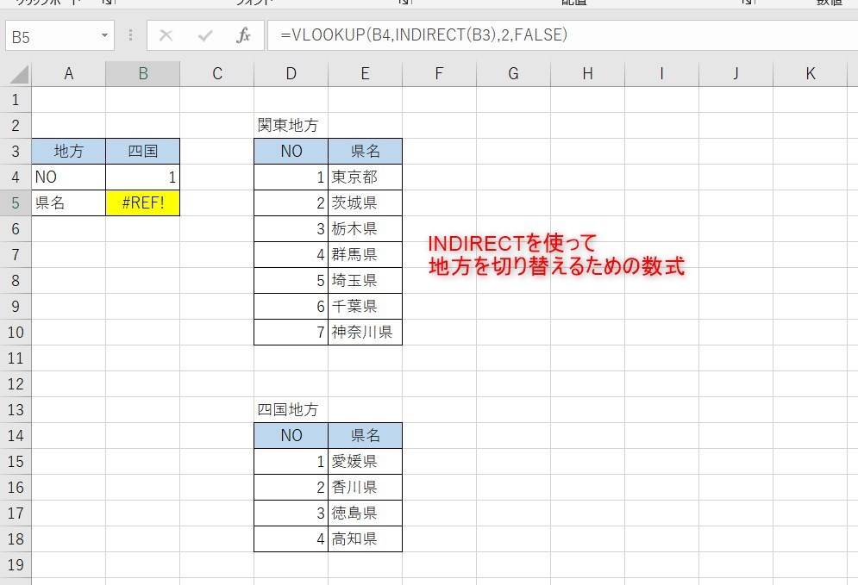Screen dimensions: 858x585
Task: Click cell A5 labeled 県名
Action: pyautogui.click(x=68, y=202)
